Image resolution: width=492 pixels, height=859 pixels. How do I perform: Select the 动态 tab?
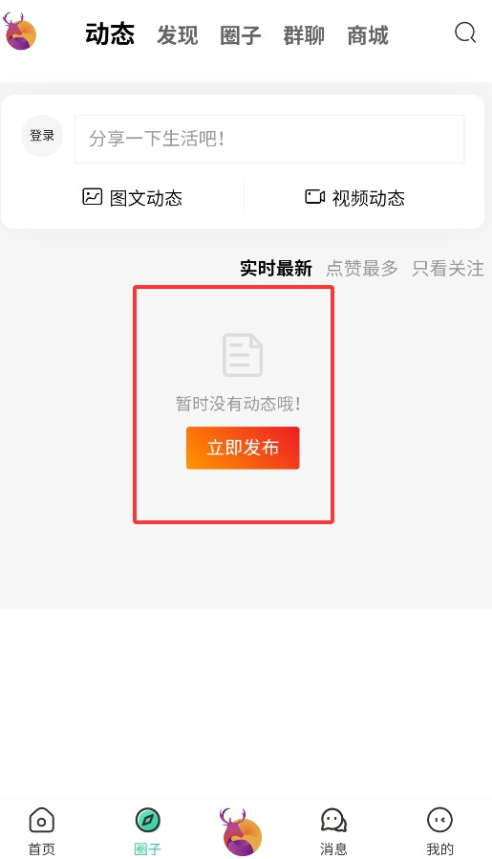110,34
